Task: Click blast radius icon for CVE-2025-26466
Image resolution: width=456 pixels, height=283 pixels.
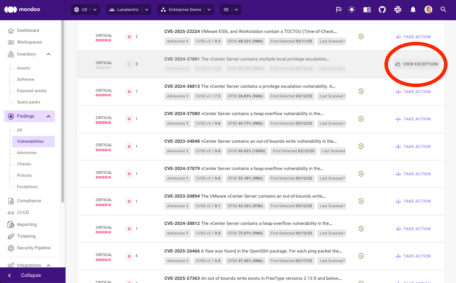Action: click(x=129, y=256)
